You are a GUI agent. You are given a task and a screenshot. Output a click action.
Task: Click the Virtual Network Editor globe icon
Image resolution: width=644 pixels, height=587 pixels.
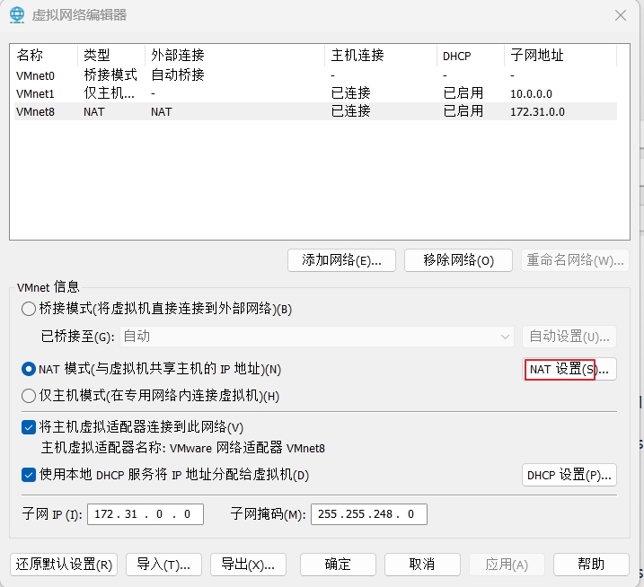tap(17, 14)
